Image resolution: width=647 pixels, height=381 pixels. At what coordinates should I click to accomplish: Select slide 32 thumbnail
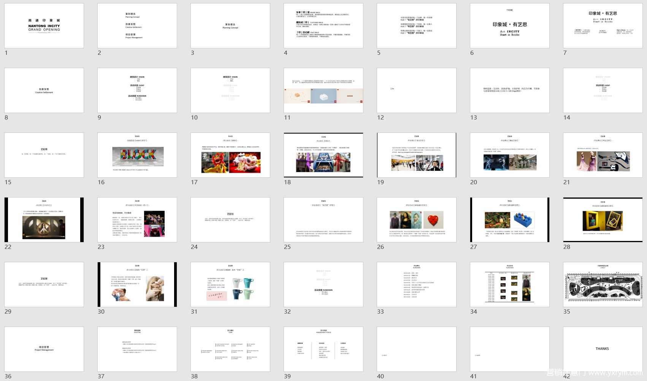pos(323,285)
